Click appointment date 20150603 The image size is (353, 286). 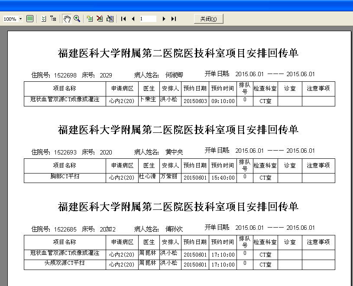coord(195,101)
